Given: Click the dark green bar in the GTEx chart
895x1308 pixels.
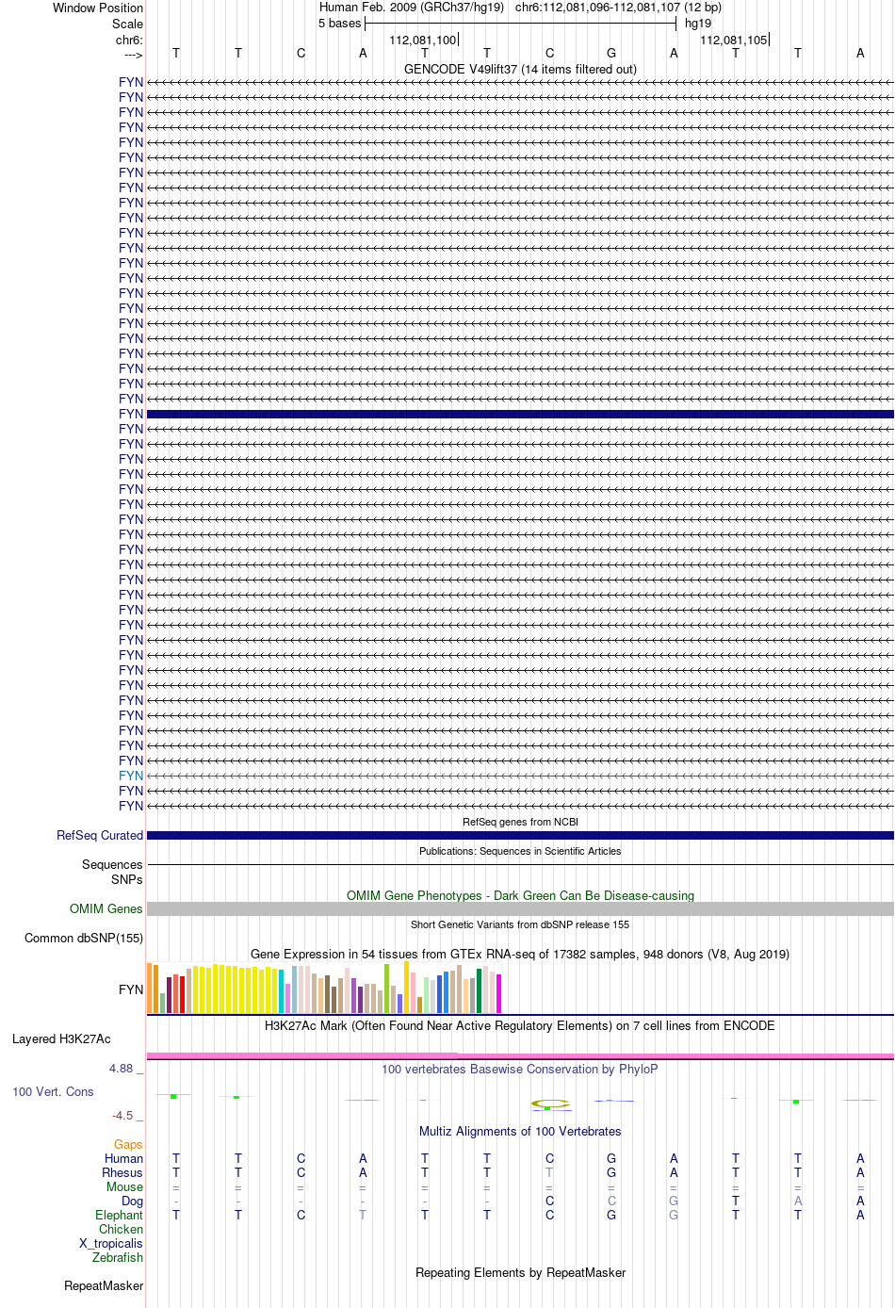Looking at the screenshot, I should pos(480,990).
